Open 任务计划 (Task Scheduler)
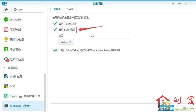Image resolution: width=196 pixels, height=112 pixels. (15, 30)
